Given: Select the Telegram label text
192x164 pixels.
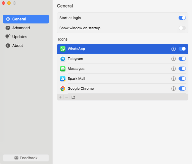Looking at the screenshot, I should [75, 59].
